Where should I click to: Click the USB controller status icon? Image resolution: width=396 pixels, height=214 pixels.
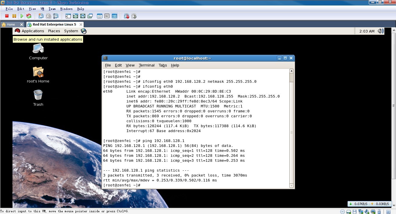click(x=379, y=211)
